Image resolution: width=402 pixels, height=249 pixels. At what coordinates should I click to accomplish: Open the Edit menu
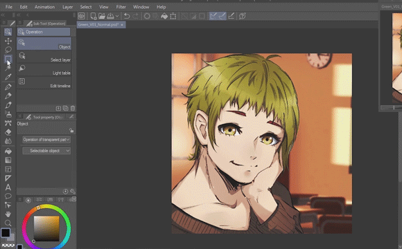24,7
